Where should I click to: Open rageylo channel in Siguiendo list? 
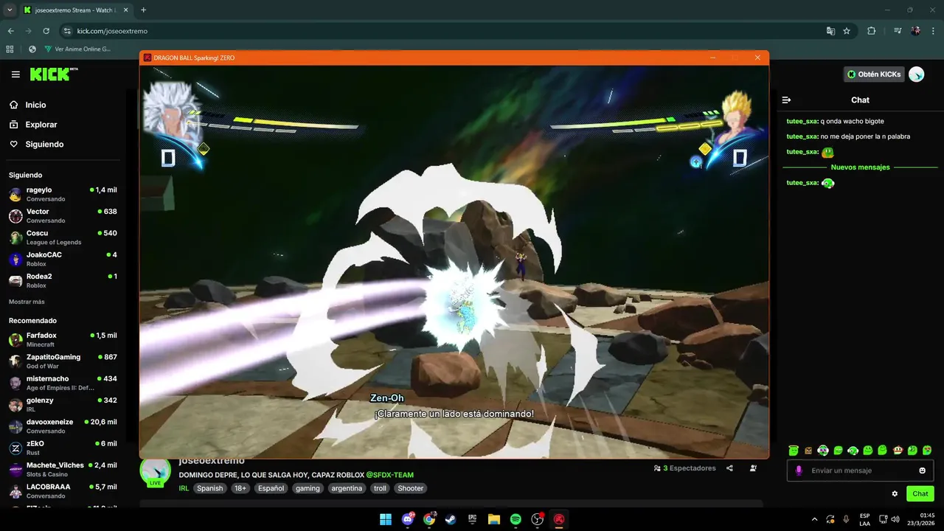coord(63,194)
